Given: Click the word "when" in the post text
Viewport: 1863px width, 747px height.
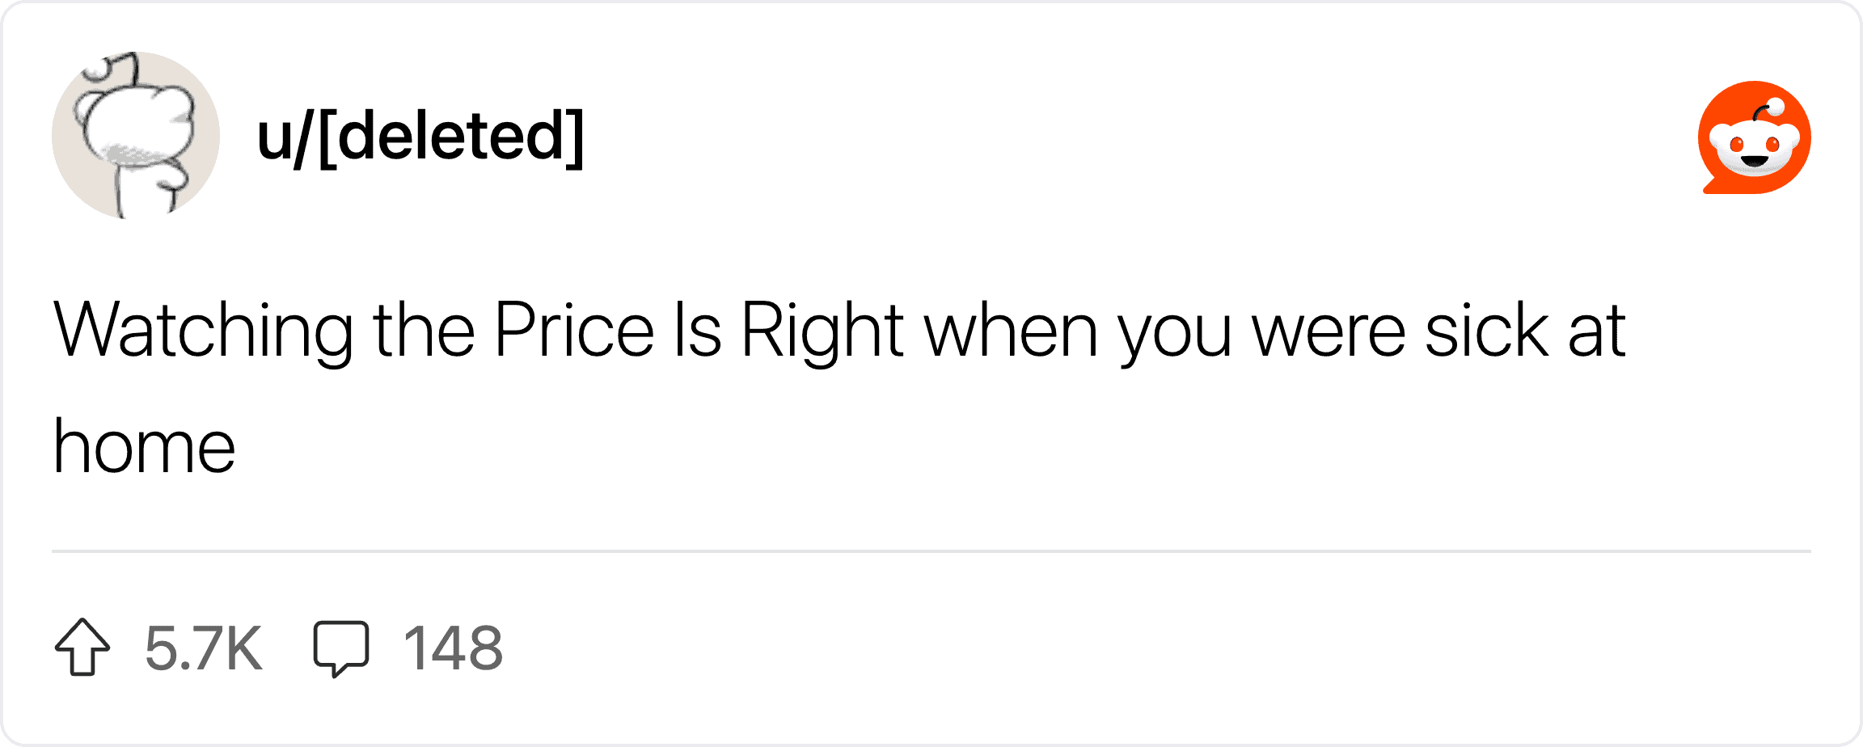Looking at the screenshot, I should [x=1012, y=330].
